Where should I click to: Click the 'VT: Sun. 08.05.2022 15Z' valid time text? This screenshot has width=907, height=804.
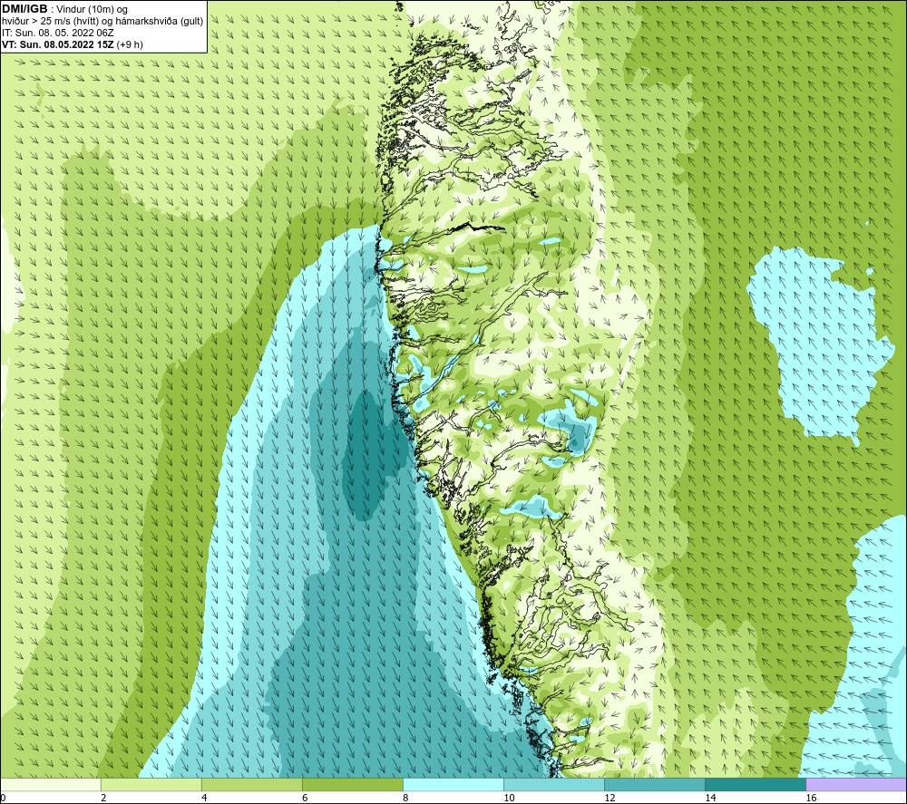pos(58,44)
